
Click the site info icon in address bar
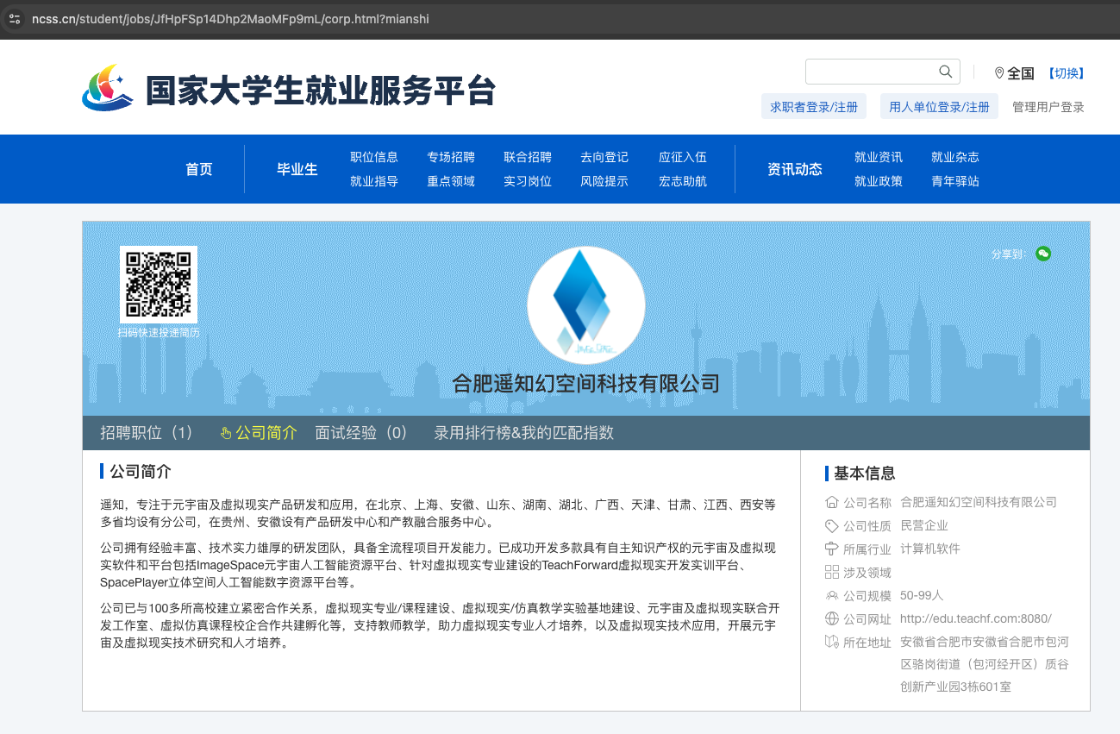[x=15, y=19]
